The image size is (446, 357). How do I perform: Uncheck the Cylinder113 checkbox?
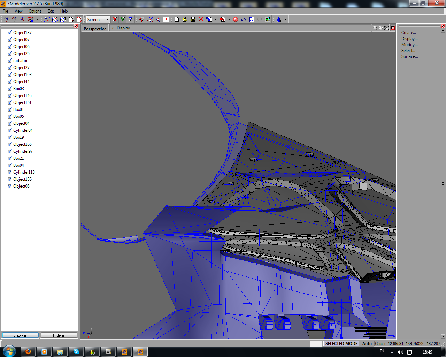tap(10, 172)
